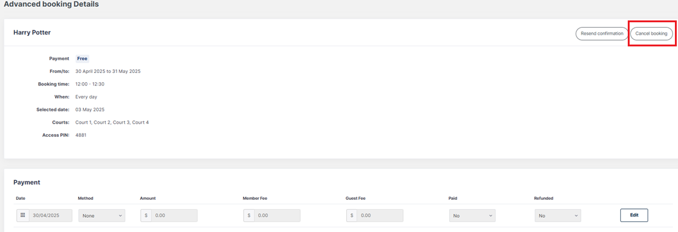Click the selected date 03 May 2025
This screenshot has height=232, width=678.
pos(90,110)
